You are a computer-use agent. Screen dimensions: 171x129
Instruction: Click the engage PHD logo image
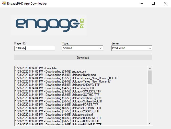49,25
